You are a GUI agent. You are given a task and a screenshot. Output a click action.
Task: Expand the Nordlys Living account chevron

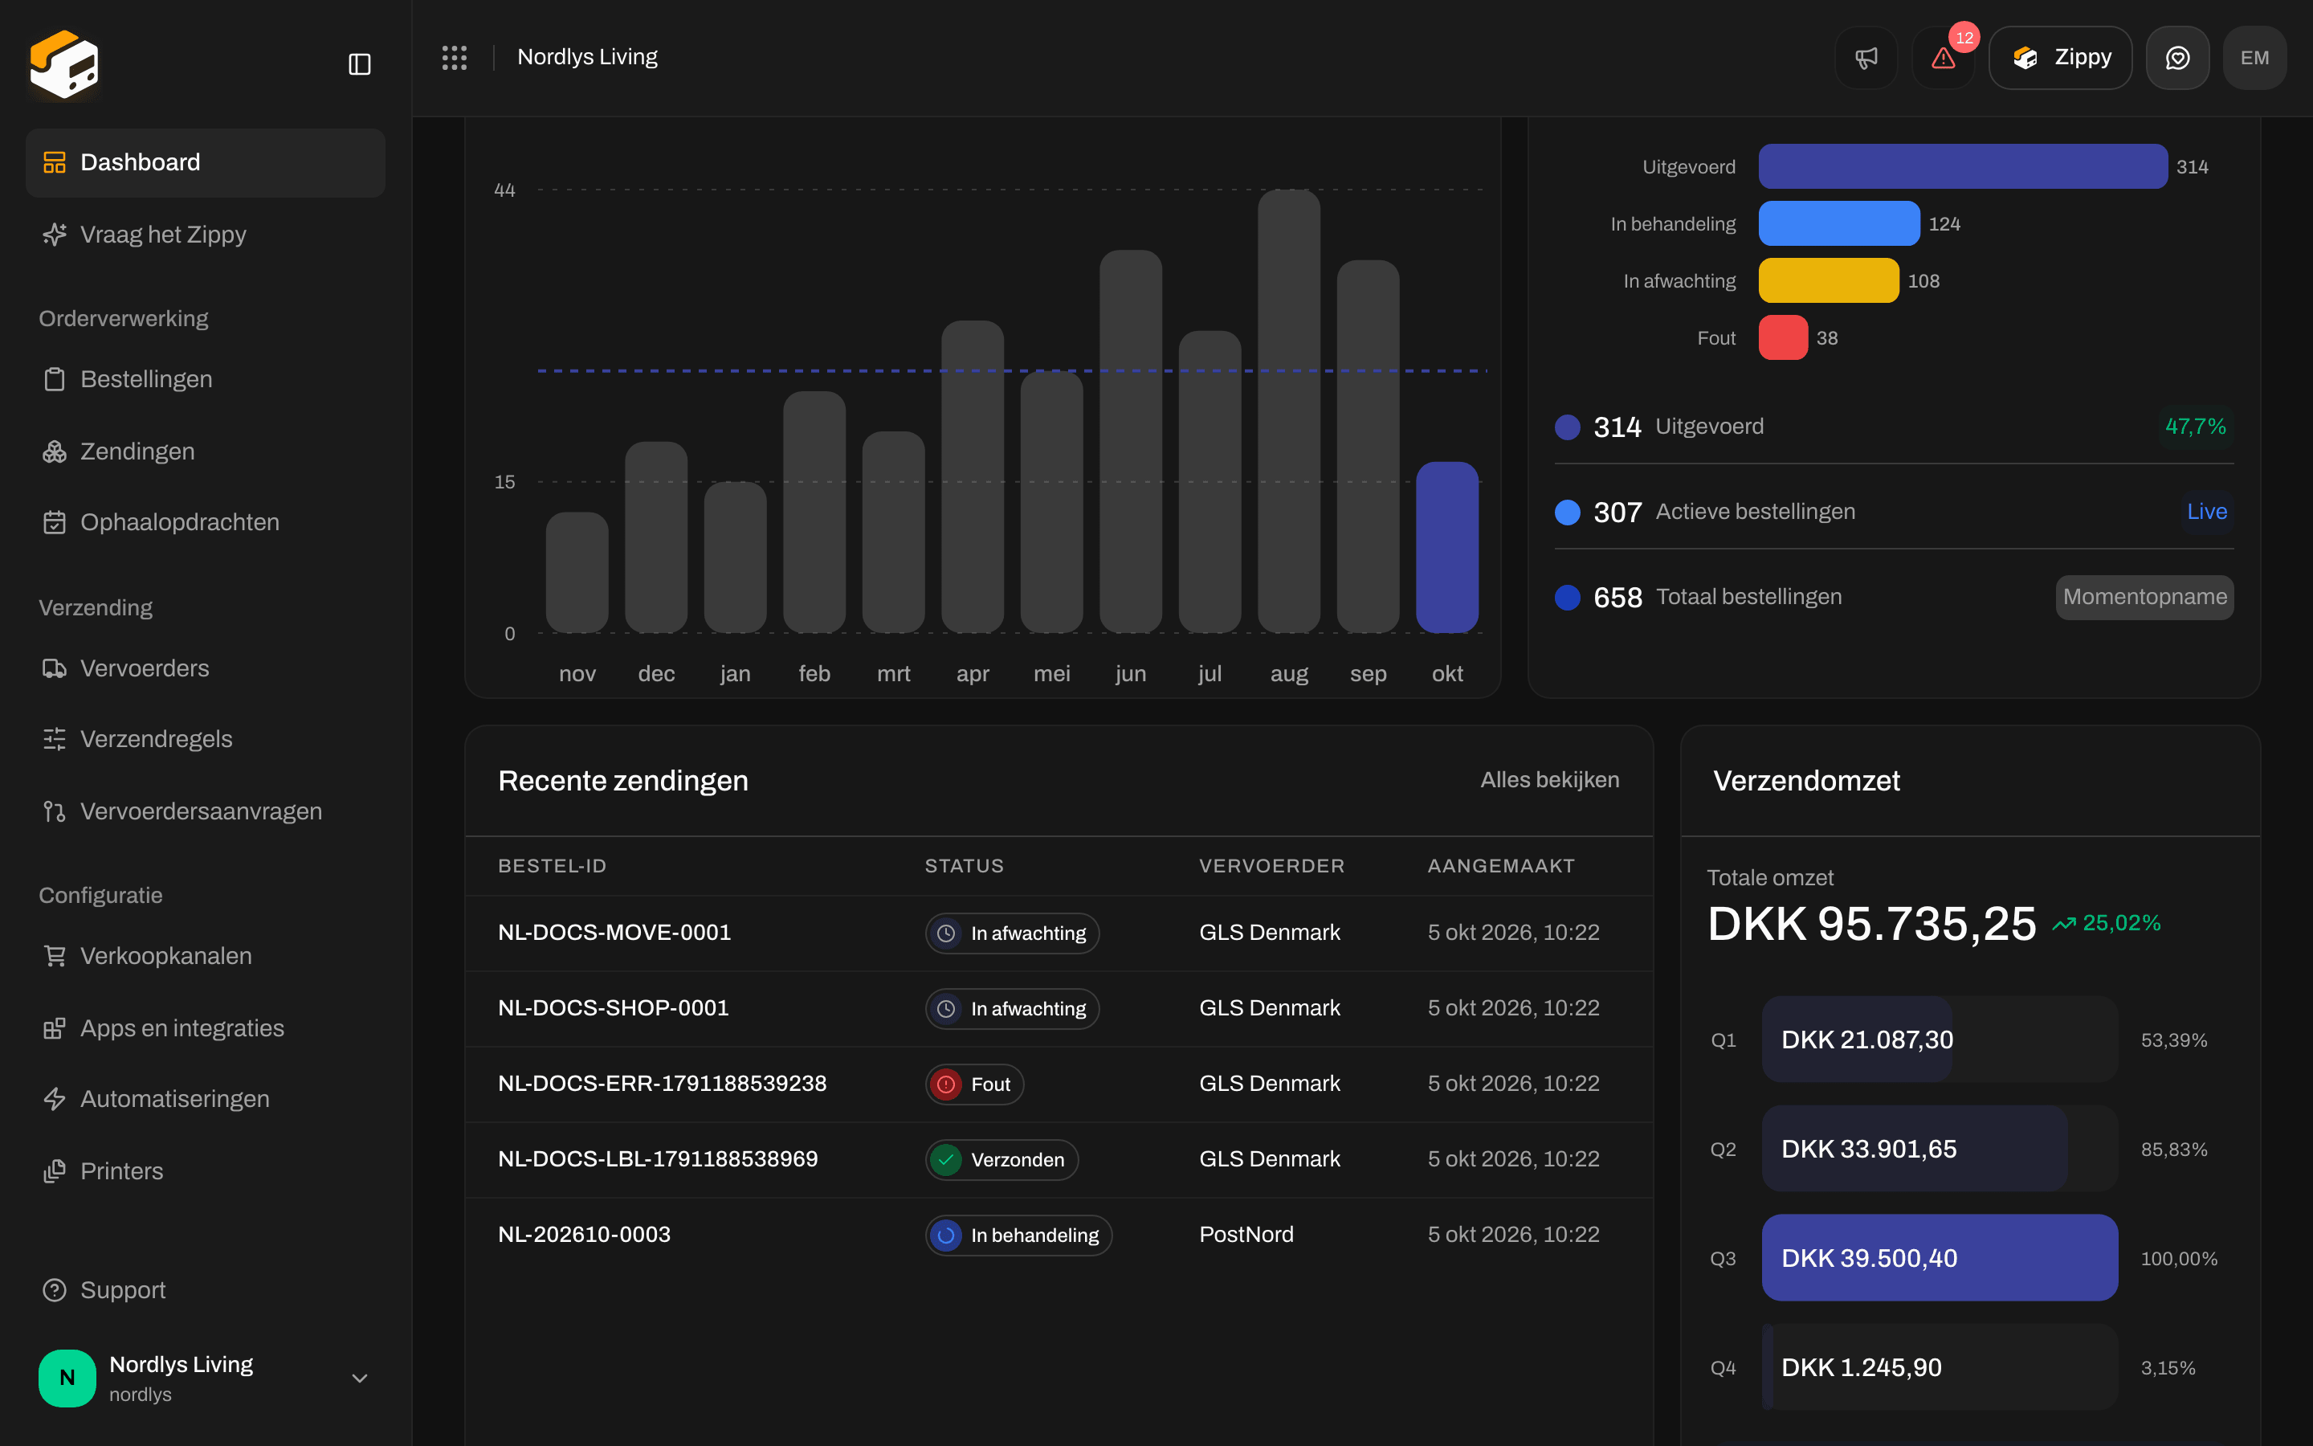pos(359,1378)
